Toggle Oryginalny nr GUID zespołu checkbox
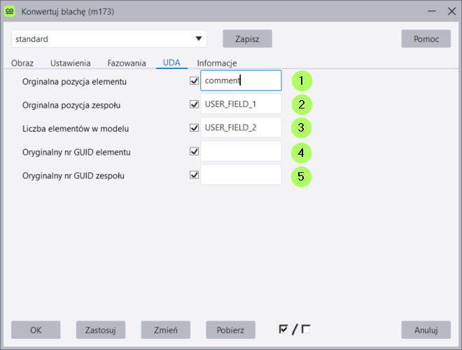Viewport: 462px width, 350px height. pos(194,175)
